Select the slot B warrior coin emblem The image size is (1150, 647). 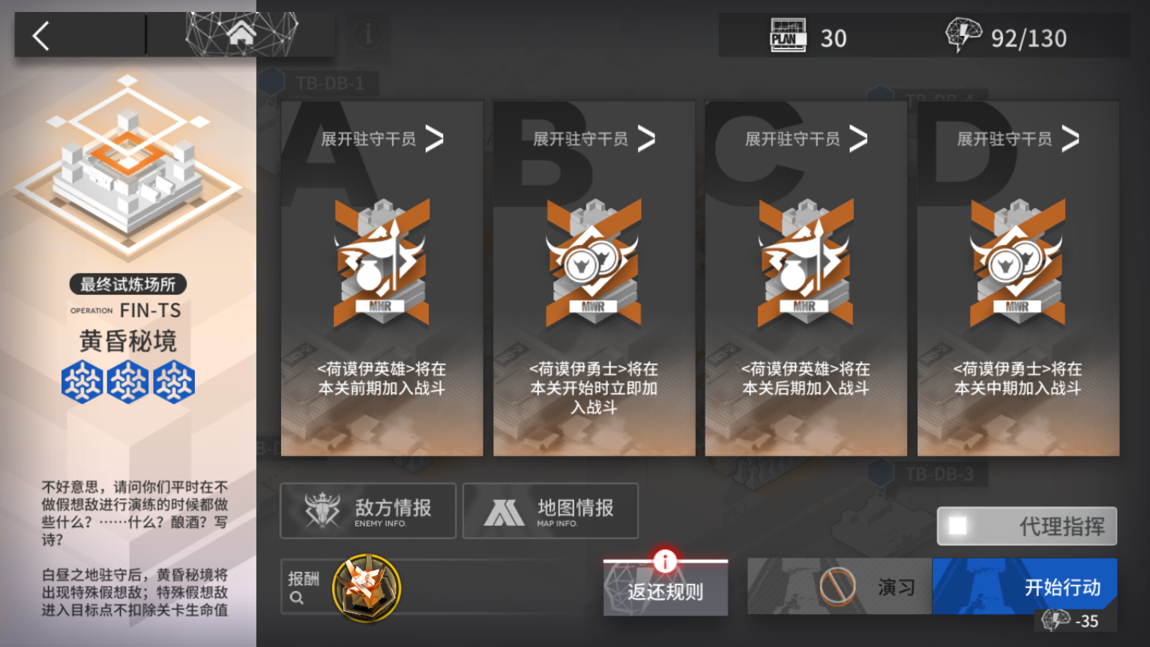click(594, 263)
